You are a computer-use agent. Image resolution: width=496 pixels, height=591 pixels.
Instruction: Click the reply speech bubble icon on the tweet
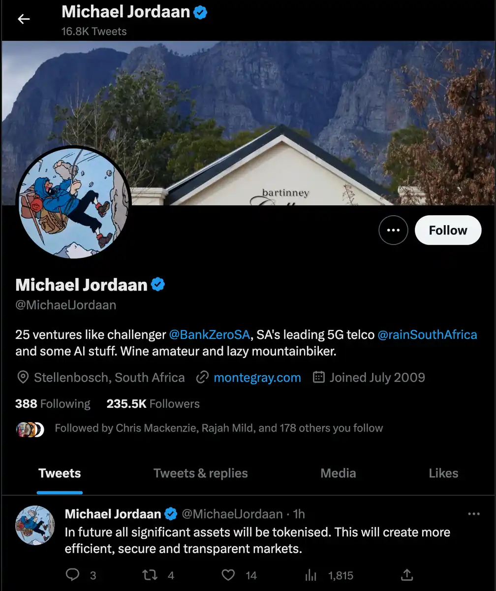point(72,575)
